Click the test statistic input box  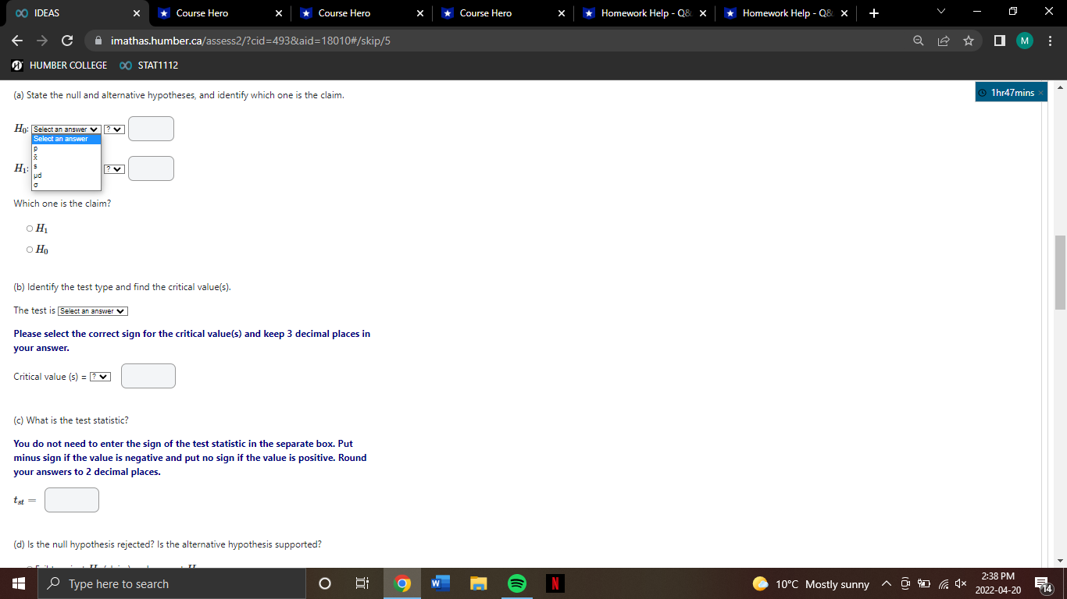(72, 500)
